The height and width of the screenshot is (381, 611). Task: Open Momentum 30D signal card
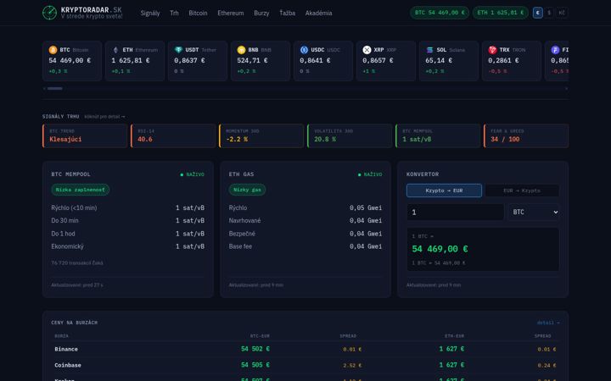261,135
